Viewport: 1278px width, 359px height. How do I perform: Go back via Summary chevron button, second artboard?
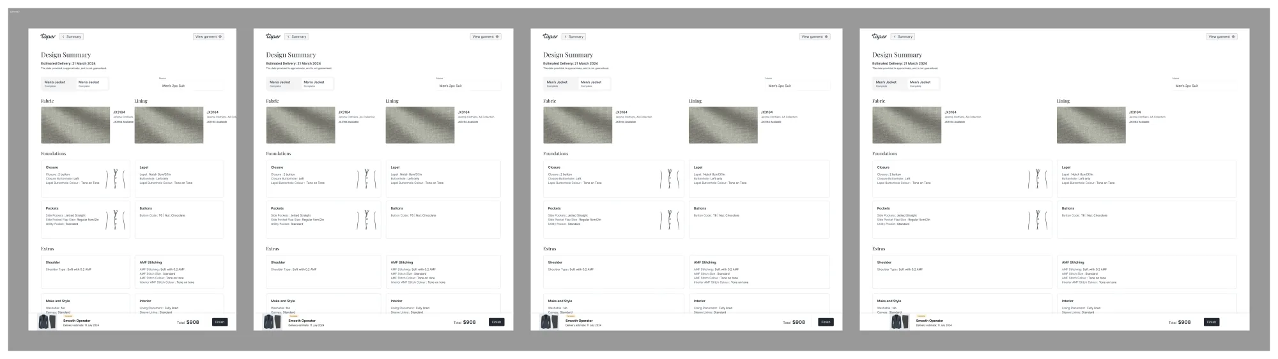point(296,36)
